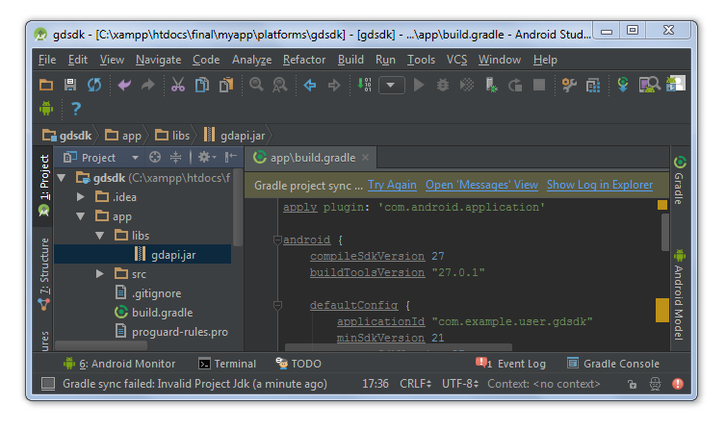
Task: Open the VCS menu
Action: pos(456,60)
